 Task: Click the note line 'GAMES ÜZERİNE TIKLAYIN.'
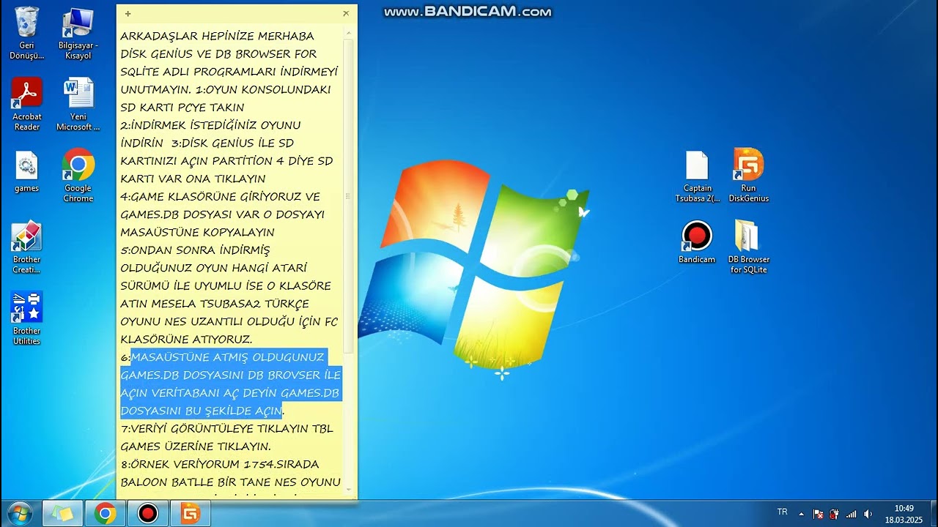tap(196, 446)
